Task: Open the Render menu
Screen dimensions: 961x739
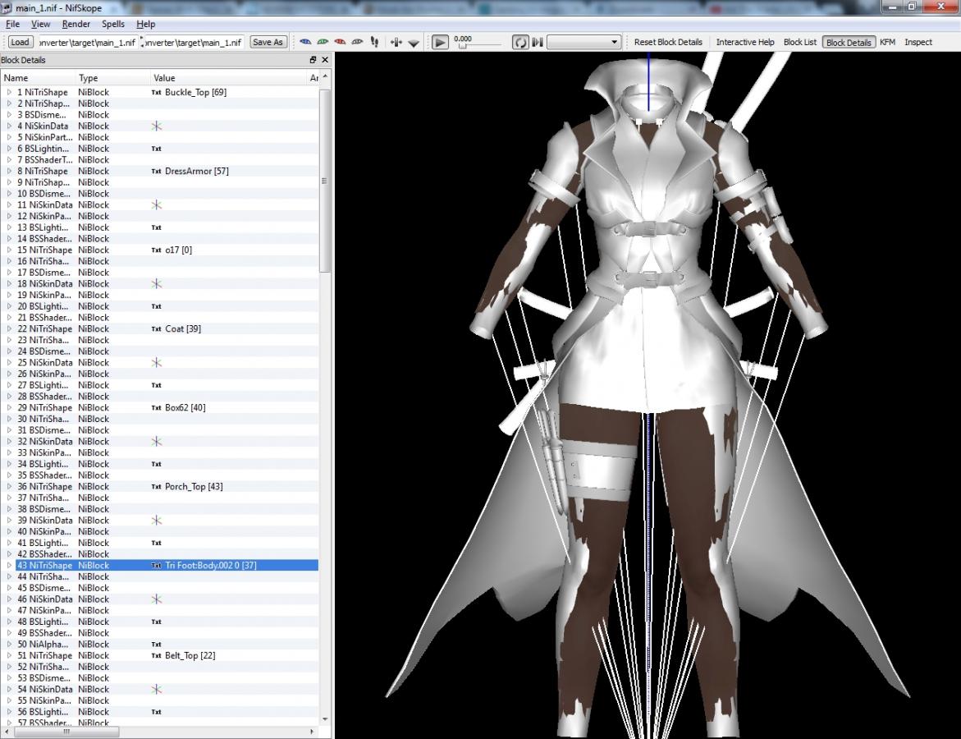Action: pyautogui.click(x=76, y=24)
